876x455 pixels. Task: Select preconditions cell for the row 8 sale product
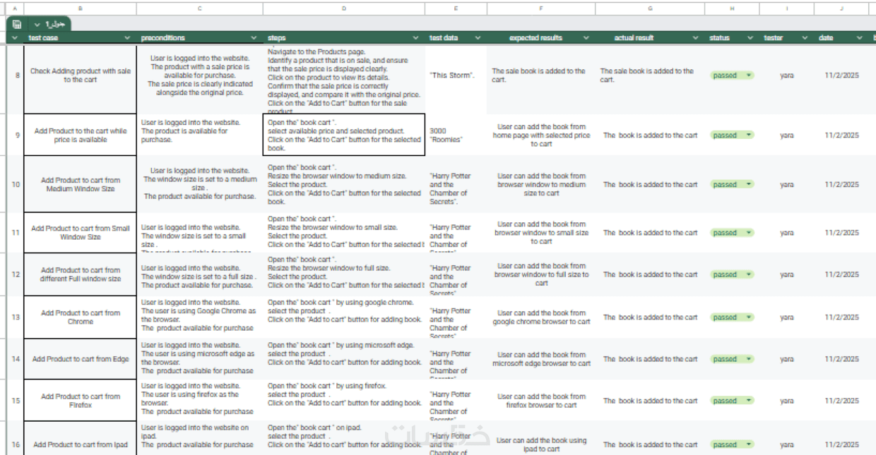click(x=200, y=75)
